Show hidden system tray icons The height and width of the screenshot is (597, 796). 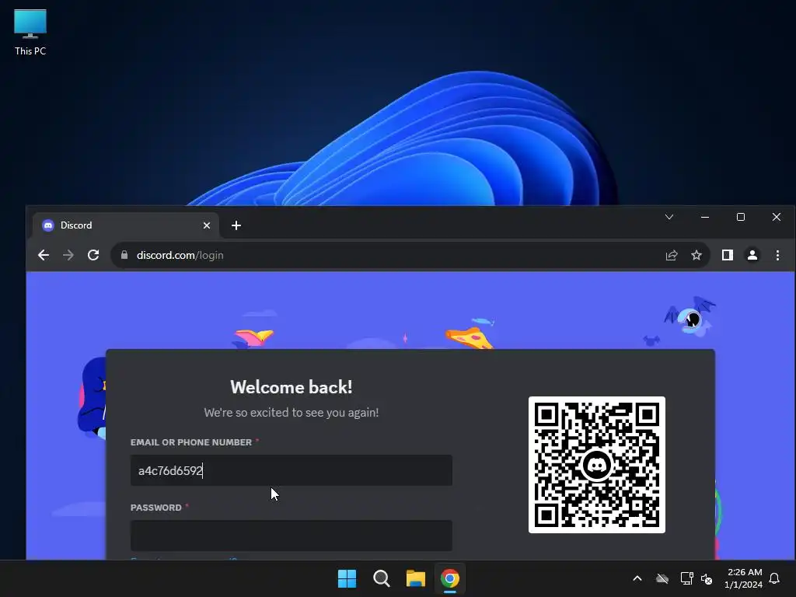click(x=637, y=578)
